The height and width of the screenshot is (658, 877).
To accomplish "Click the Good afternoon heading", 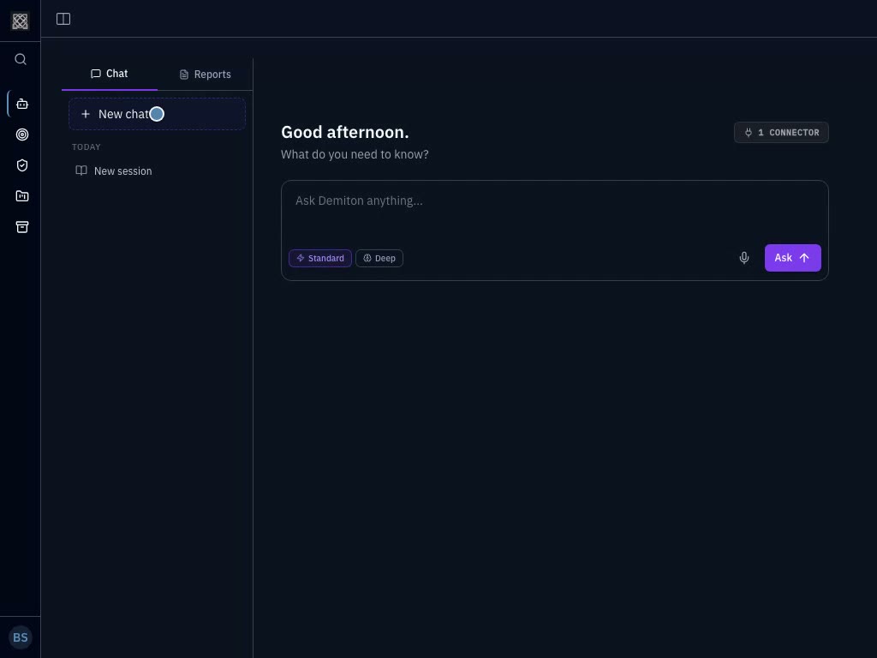I will (x=344, y=132).
